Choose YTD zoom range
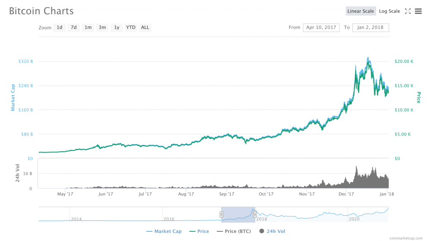This screenshot has height=241, width=432. [131, 28]
